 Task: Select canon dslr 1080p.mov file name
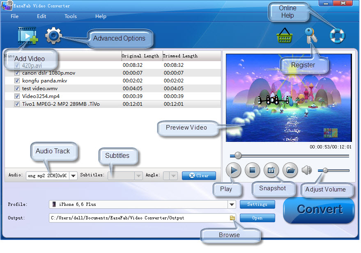point(48,73)
